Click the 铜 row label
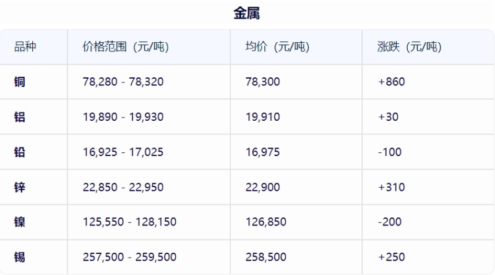This screenshot has height=275, width=495. click(x=20, y=82)
